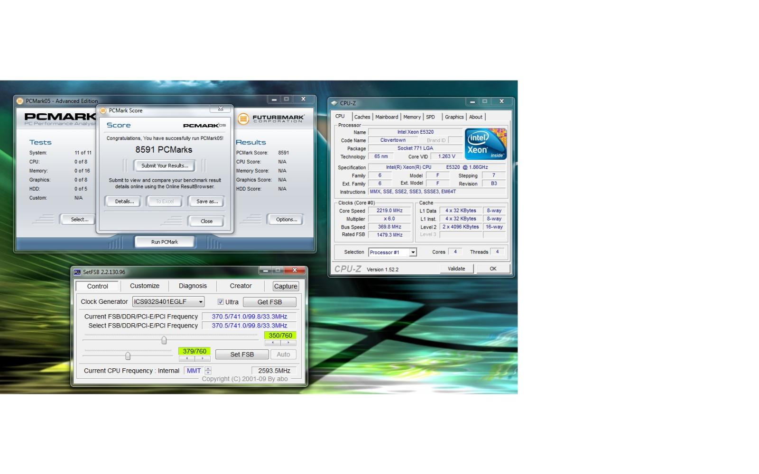Click the CPU-Z window title icon

(334, 103)
